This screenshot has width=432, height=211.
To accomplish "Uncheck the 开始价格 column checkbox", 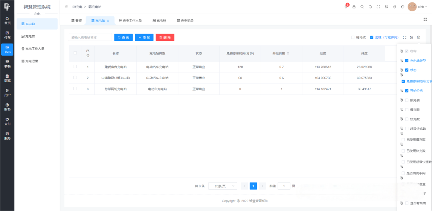I will [x=407, y=90].
